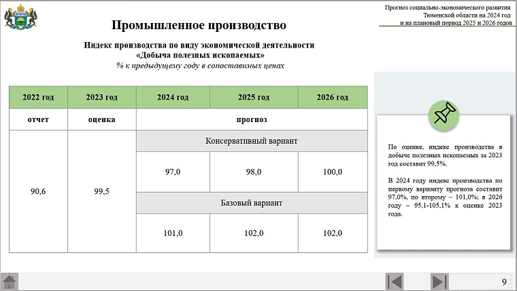Click the value 101,0
Image resolution: width=517 pixels, height=291 pixels.
click(173, 233)
